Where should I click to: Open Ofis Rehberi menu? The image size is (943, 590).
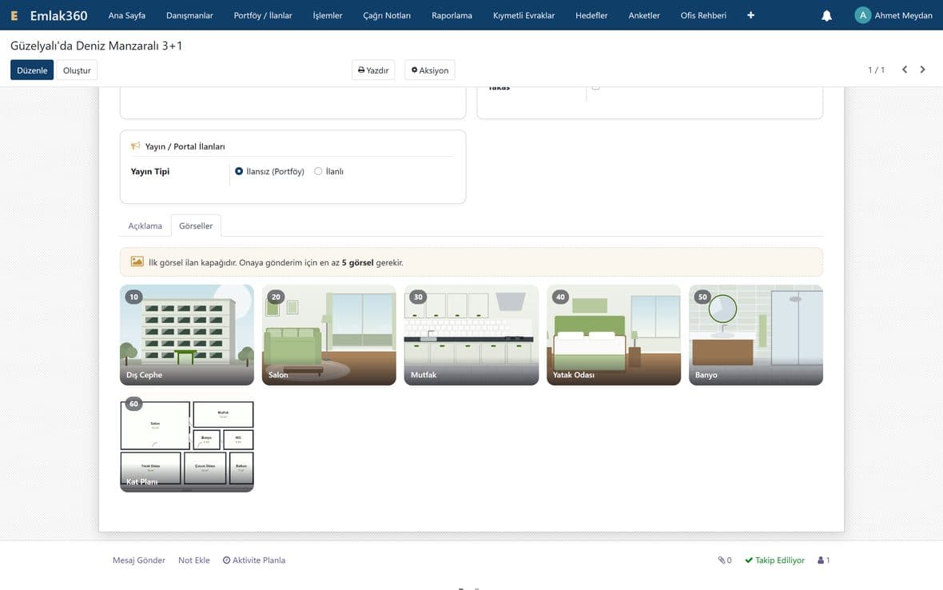click(703, 15)
